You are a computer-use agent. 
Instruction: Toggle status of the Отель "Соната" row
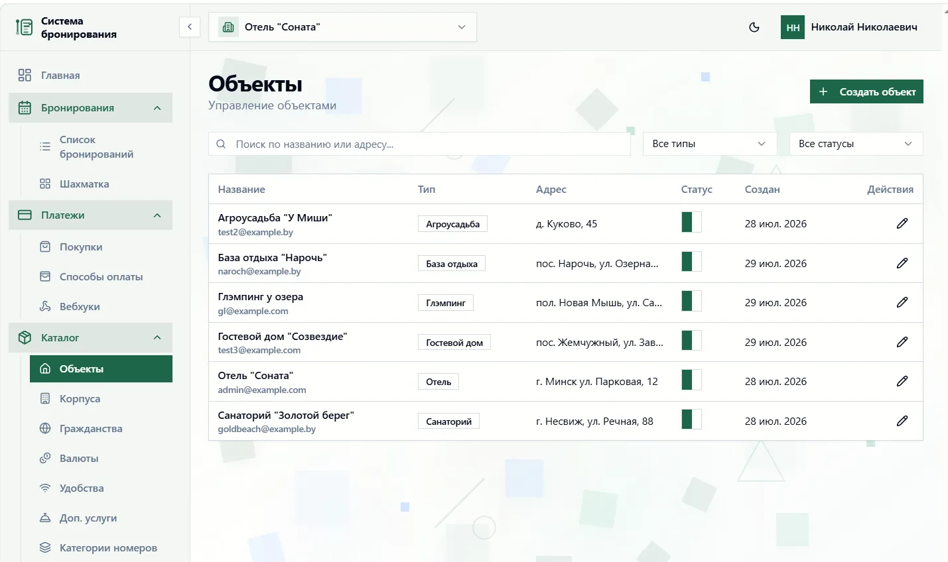(x=691, y=380)
